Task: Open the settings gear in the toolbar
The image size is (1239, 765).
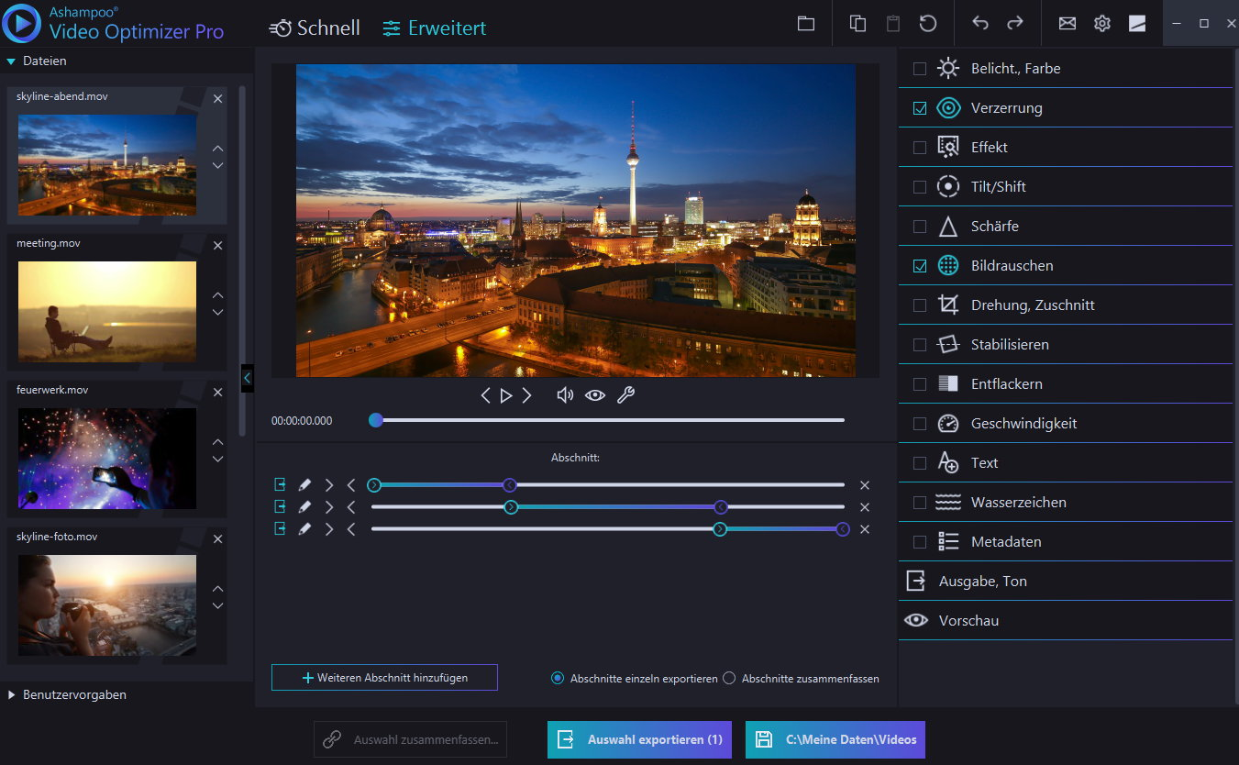Action: point(1101,23)
